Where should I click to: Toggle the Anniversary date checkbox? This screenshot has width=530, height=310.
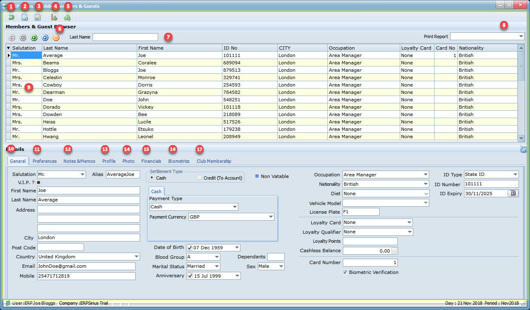pyautogui.click(x=190, y=276)
